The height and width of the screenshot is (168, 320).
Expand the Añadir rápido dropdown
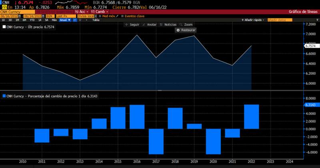[x=253, y=20]
